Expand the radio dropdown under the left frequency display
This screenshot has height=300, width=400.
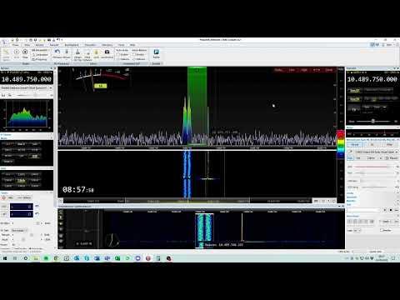pos(27,87)
